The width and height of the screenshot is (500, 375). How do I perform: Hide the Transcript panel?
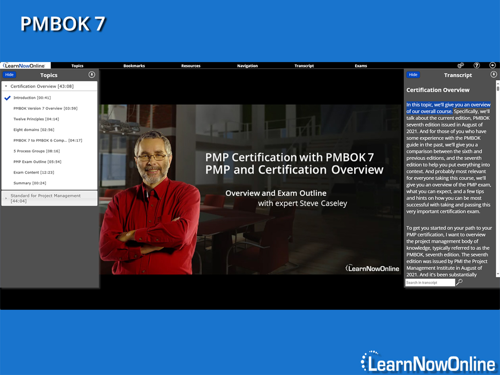coord(413,75)
